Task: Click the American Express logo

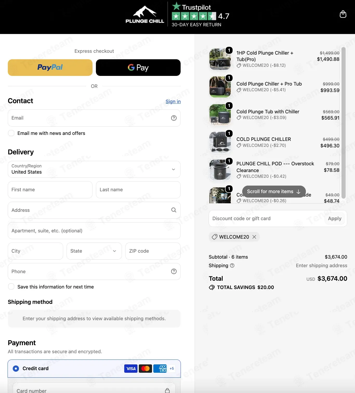Action: click(x=160, y=369)
